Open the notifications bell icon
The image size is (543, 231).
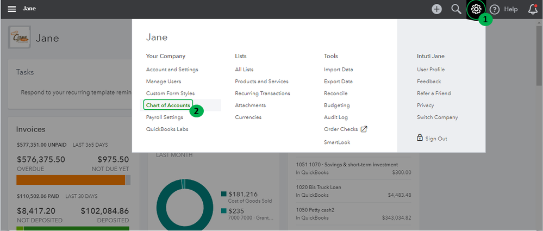pos(533,9)
